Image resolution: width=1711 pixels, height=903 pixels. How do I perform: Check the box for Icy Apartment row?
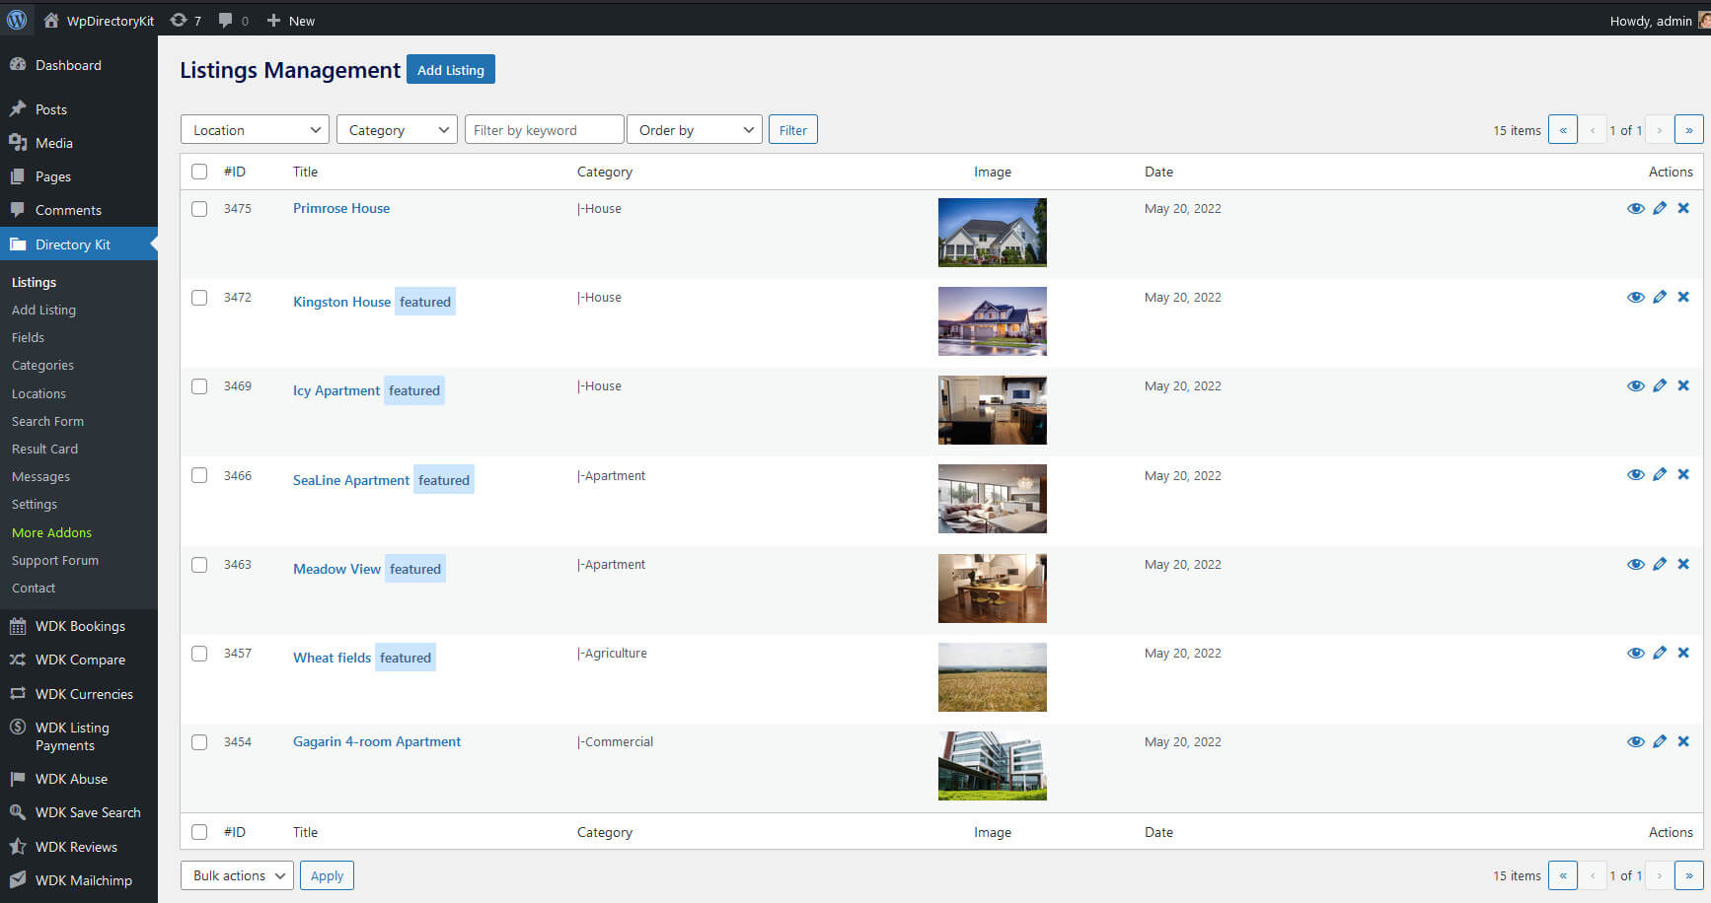tap(199, 386)
